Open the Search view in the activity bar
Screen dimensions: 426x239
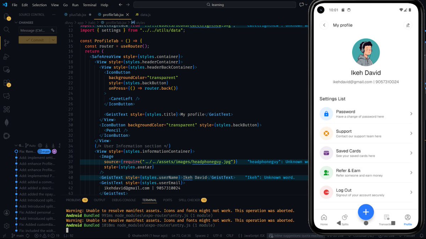pyautogui.click(x=6, y=30)
